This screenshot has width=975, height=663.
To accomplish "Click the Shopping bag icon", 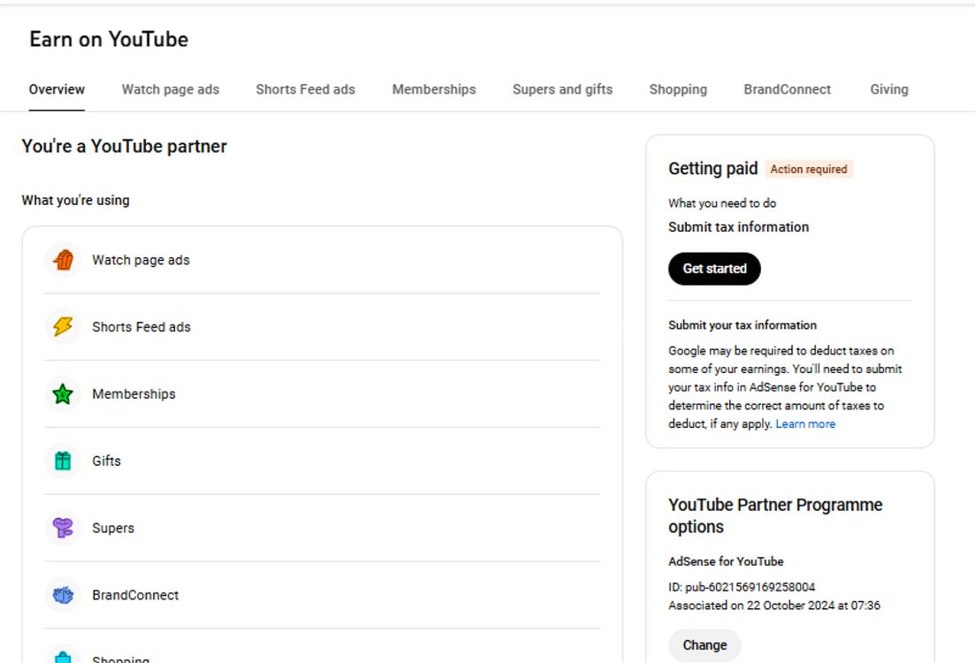I will pos(63,657).
